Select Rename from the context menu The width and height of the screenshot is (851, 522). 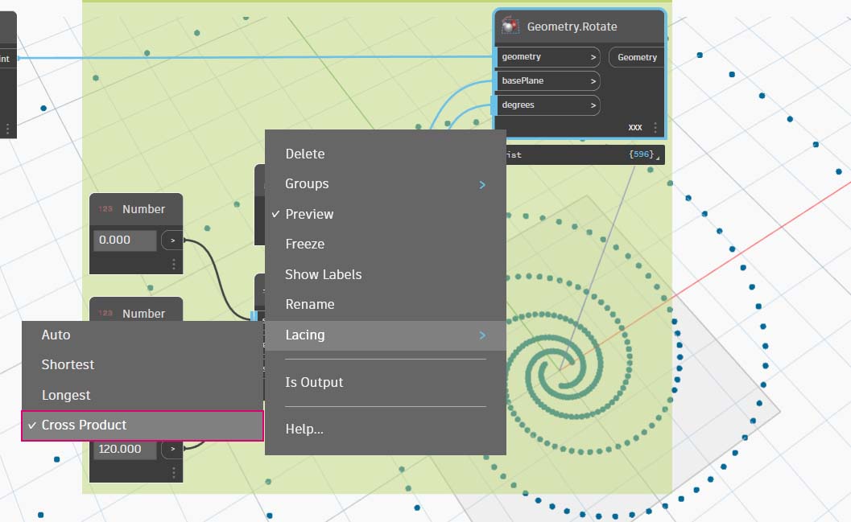(x=309, y=305)
